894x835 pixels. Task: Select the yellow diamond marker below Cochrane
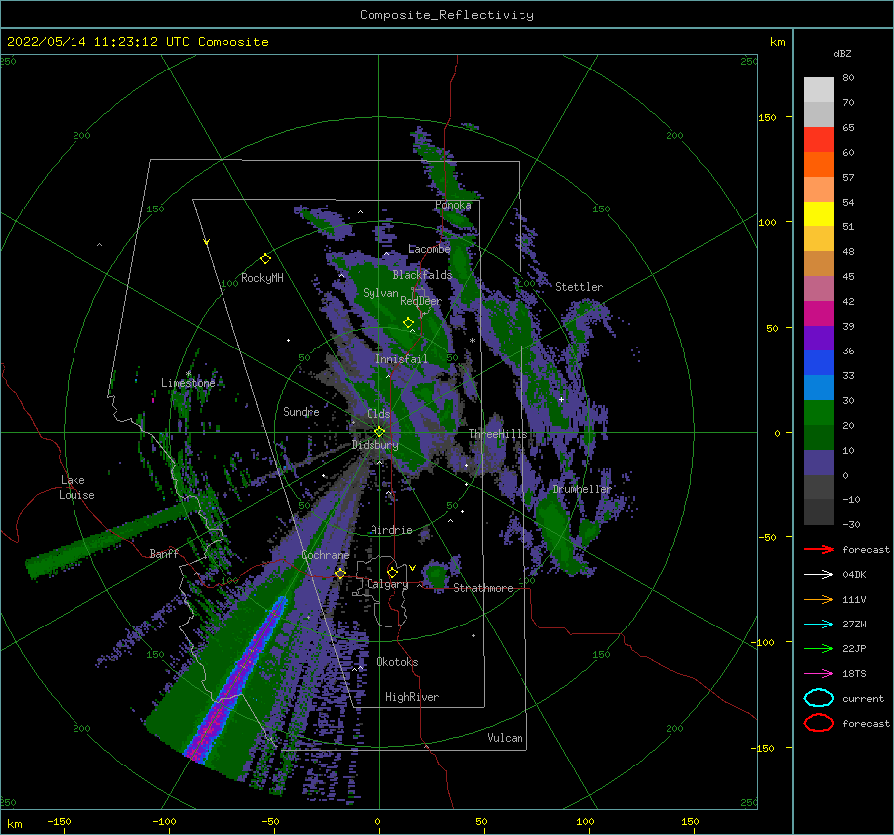click(340, 574)
